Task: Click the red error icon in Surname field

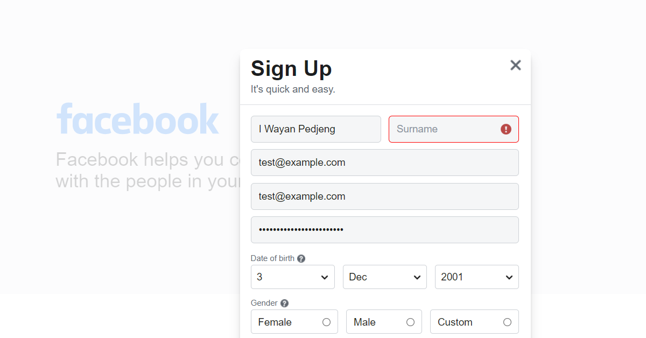Action: tap(505, 129)
